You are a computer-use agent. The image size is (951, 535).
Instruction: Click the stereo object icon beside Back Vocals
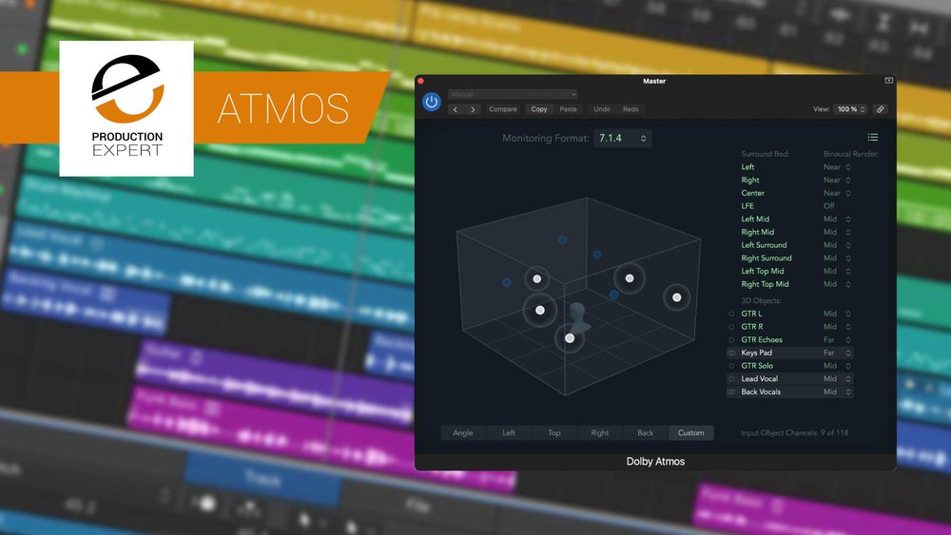pyautogui.click(x=731, y=392)
